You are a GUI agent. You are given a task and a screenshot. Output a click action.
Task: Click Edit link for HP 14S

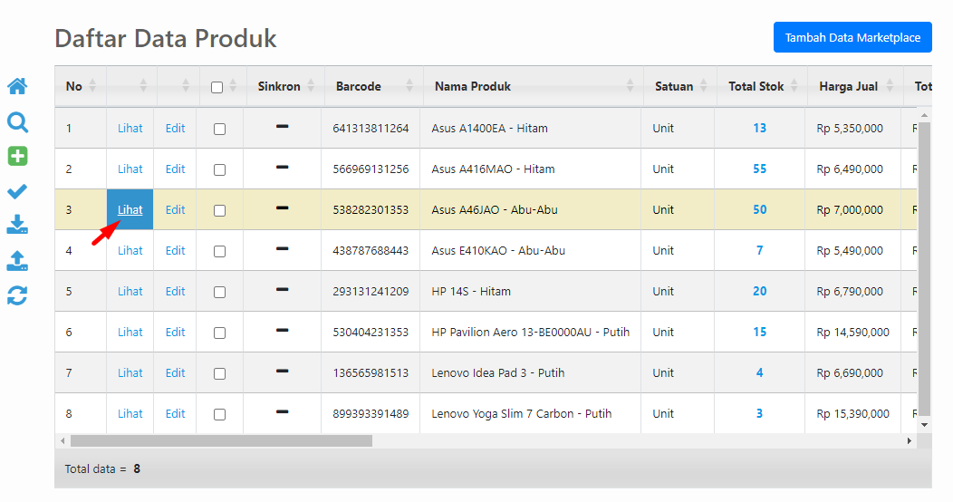point(175,291)
